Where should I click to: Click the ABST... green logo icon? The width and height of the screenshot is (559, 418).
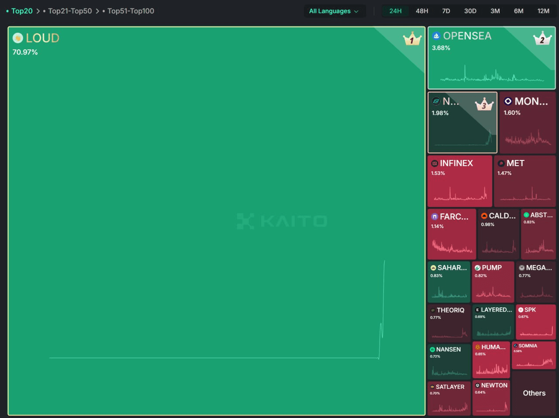(x=526, y=215)
